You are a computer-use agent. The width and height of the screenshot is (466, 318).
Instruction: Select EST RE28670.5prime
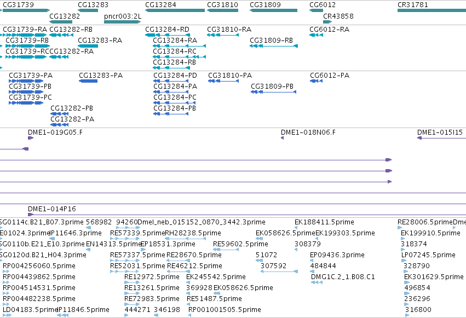178,261
